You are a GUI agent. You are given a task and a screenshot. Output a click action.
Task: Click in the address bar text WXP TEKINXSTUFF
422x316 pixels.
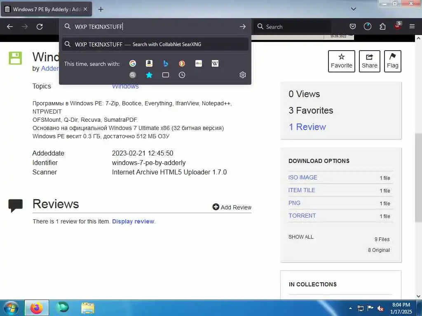[99, 27]
